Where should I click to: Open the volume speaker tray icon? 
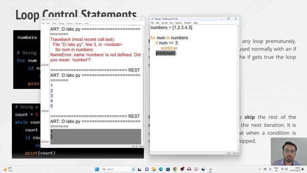286,169
